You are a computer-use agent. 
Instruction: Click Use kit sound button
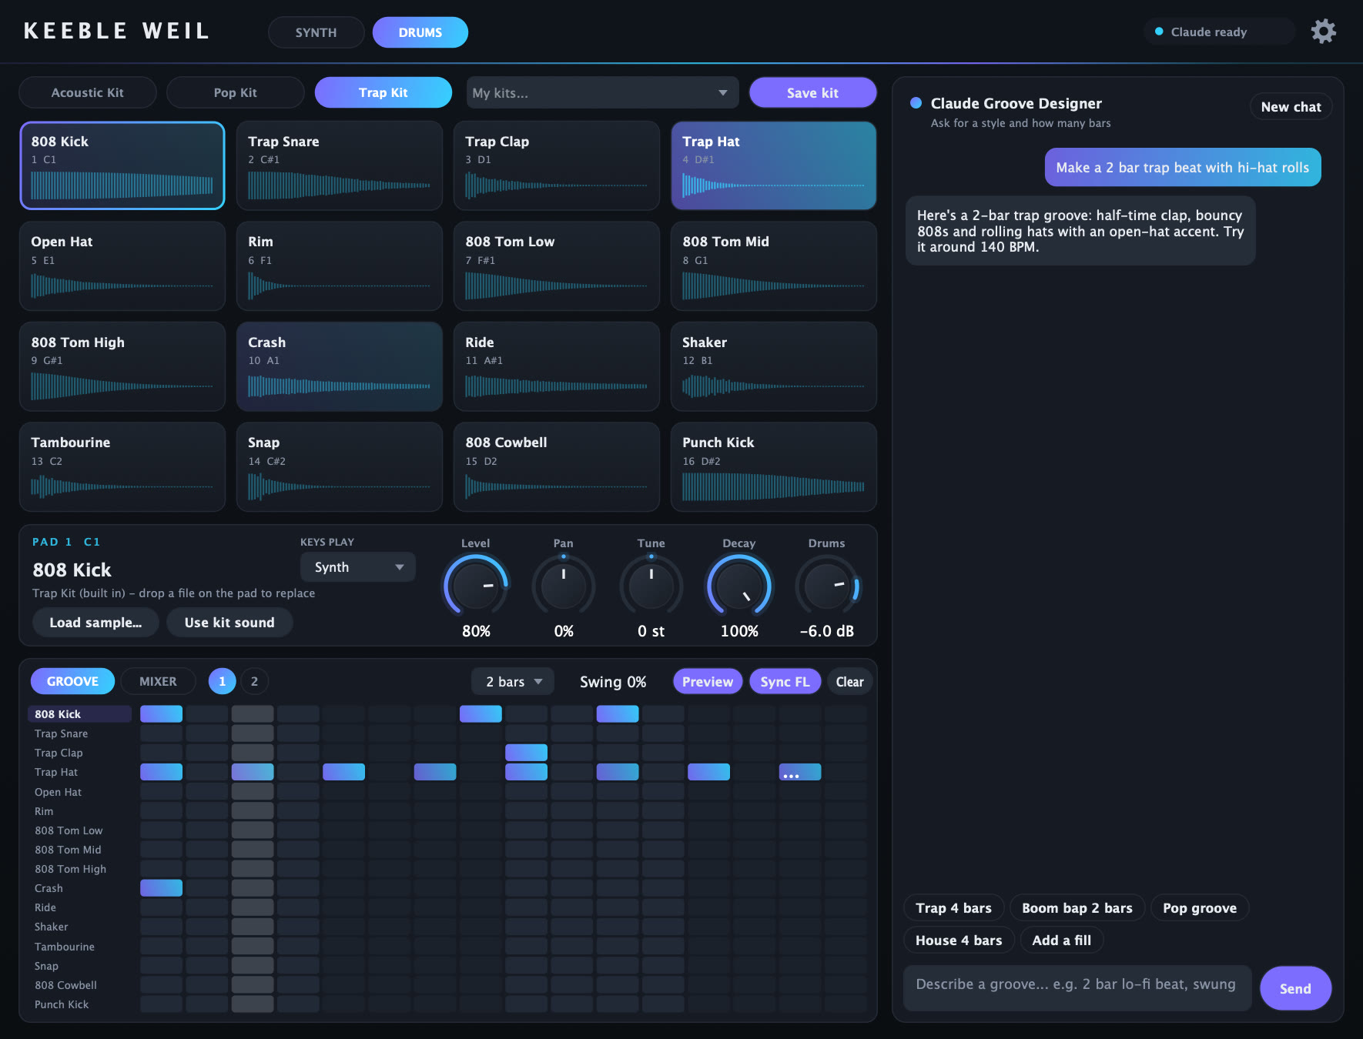click(x=229, y=623)
